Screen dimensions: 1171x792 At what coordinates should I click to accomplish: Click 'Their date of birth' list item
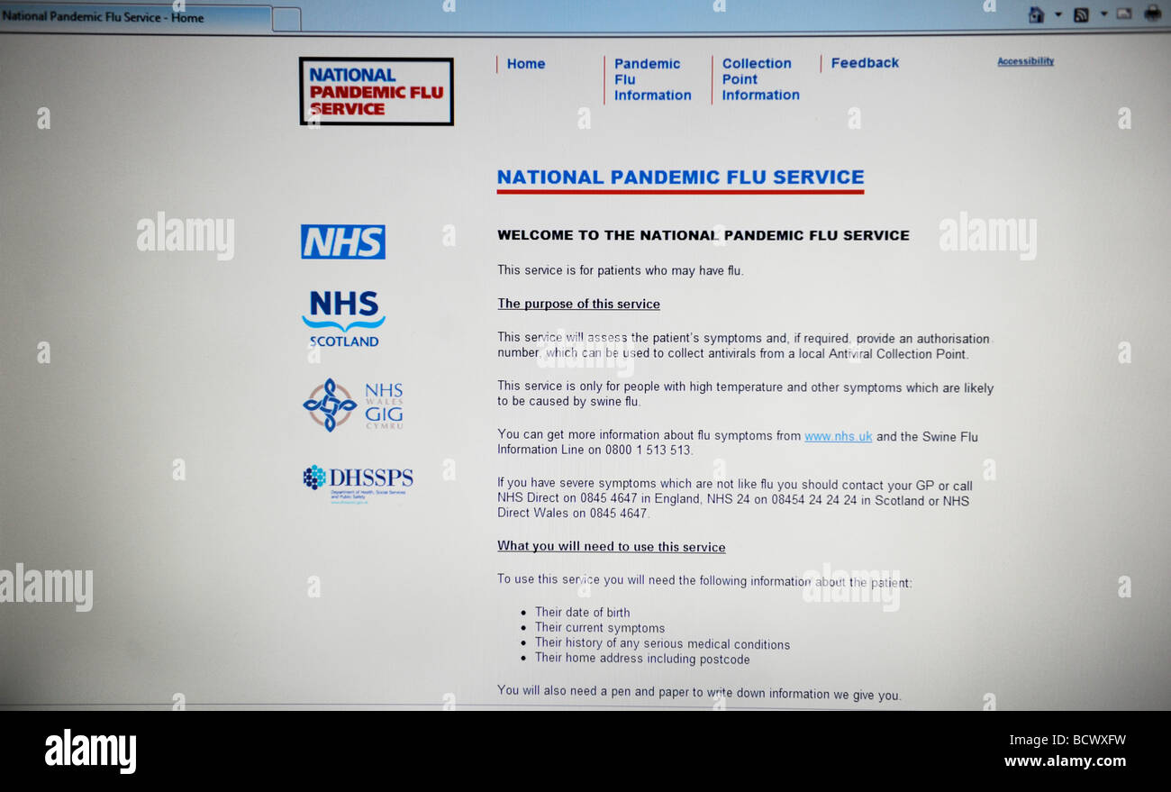click(583, 613)
